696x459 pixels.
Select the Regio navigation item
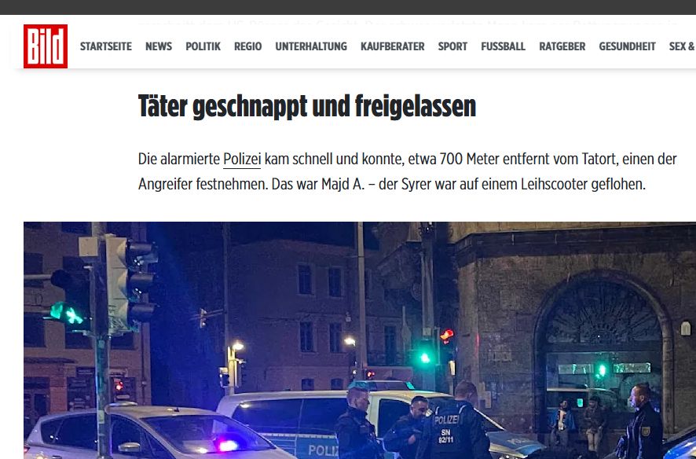(247, 46)
